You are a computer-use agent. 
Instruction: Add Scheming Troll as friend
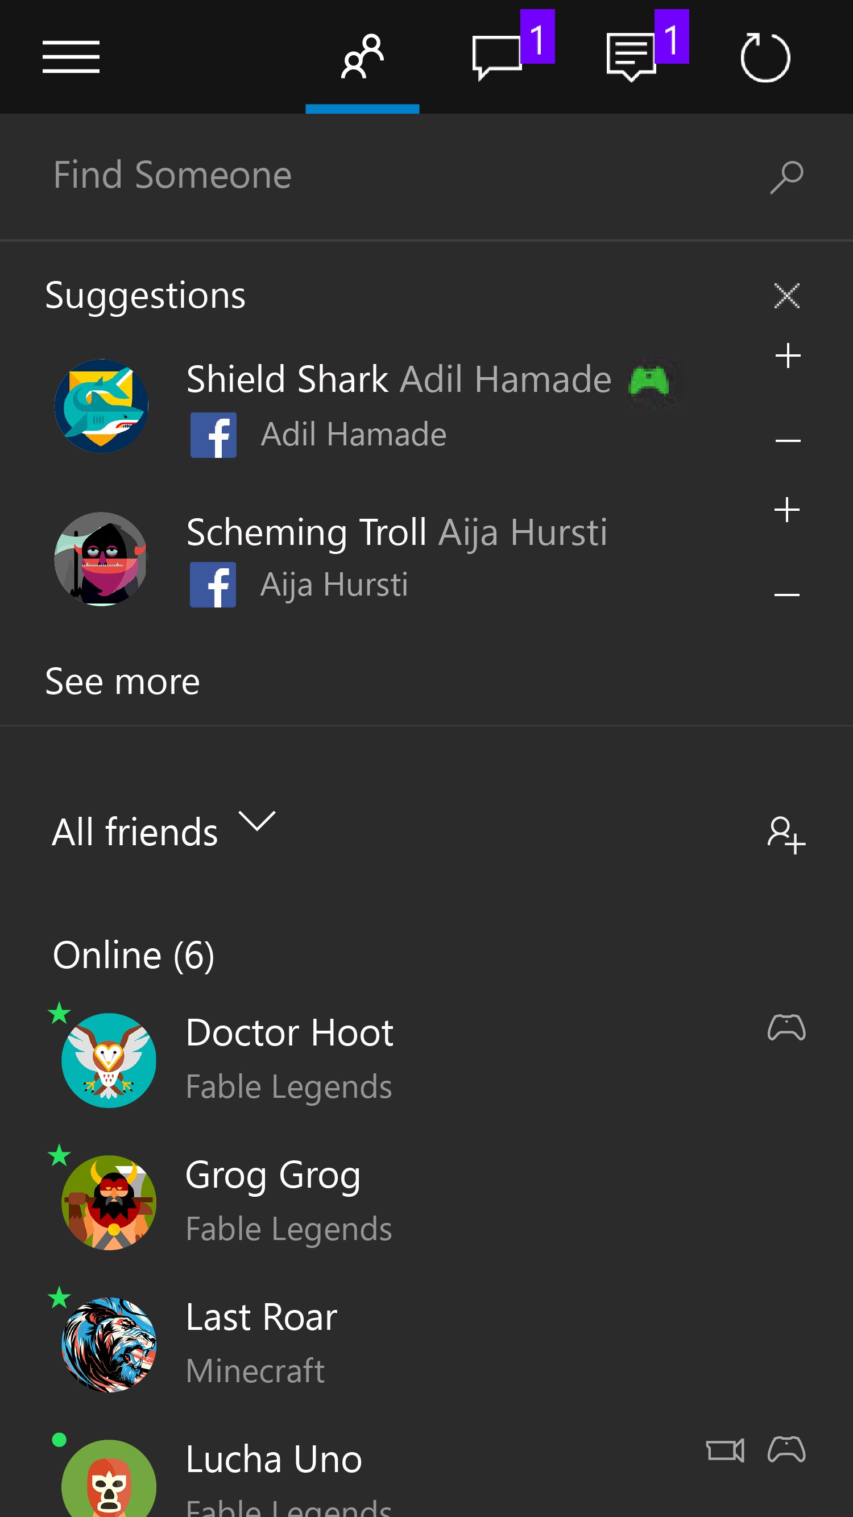pos(786,510)
